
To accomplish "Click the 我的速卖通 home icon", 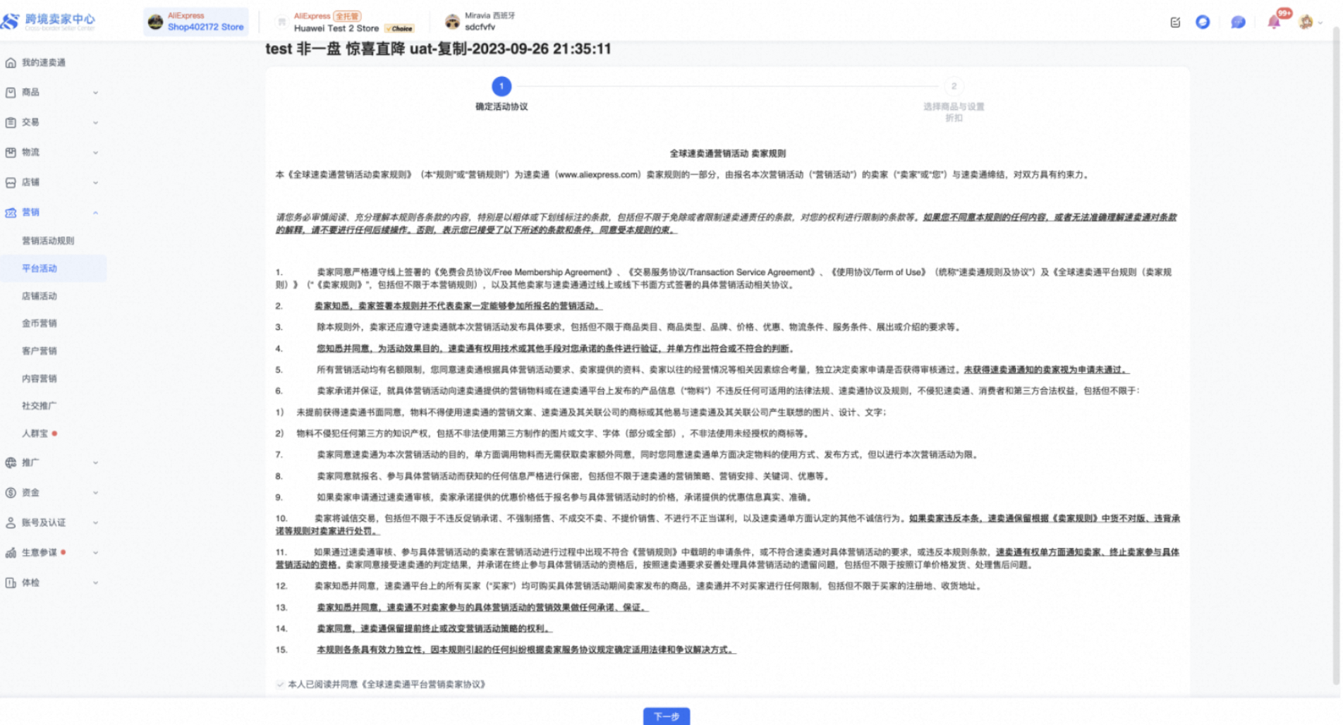I will pos(11,63).
